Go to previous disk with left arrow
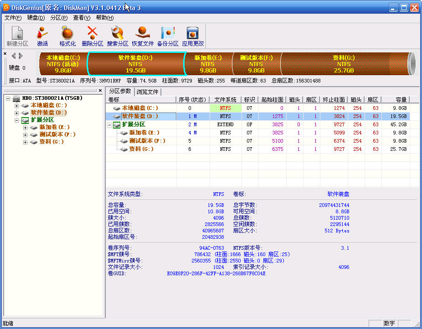 pos(14,56)
